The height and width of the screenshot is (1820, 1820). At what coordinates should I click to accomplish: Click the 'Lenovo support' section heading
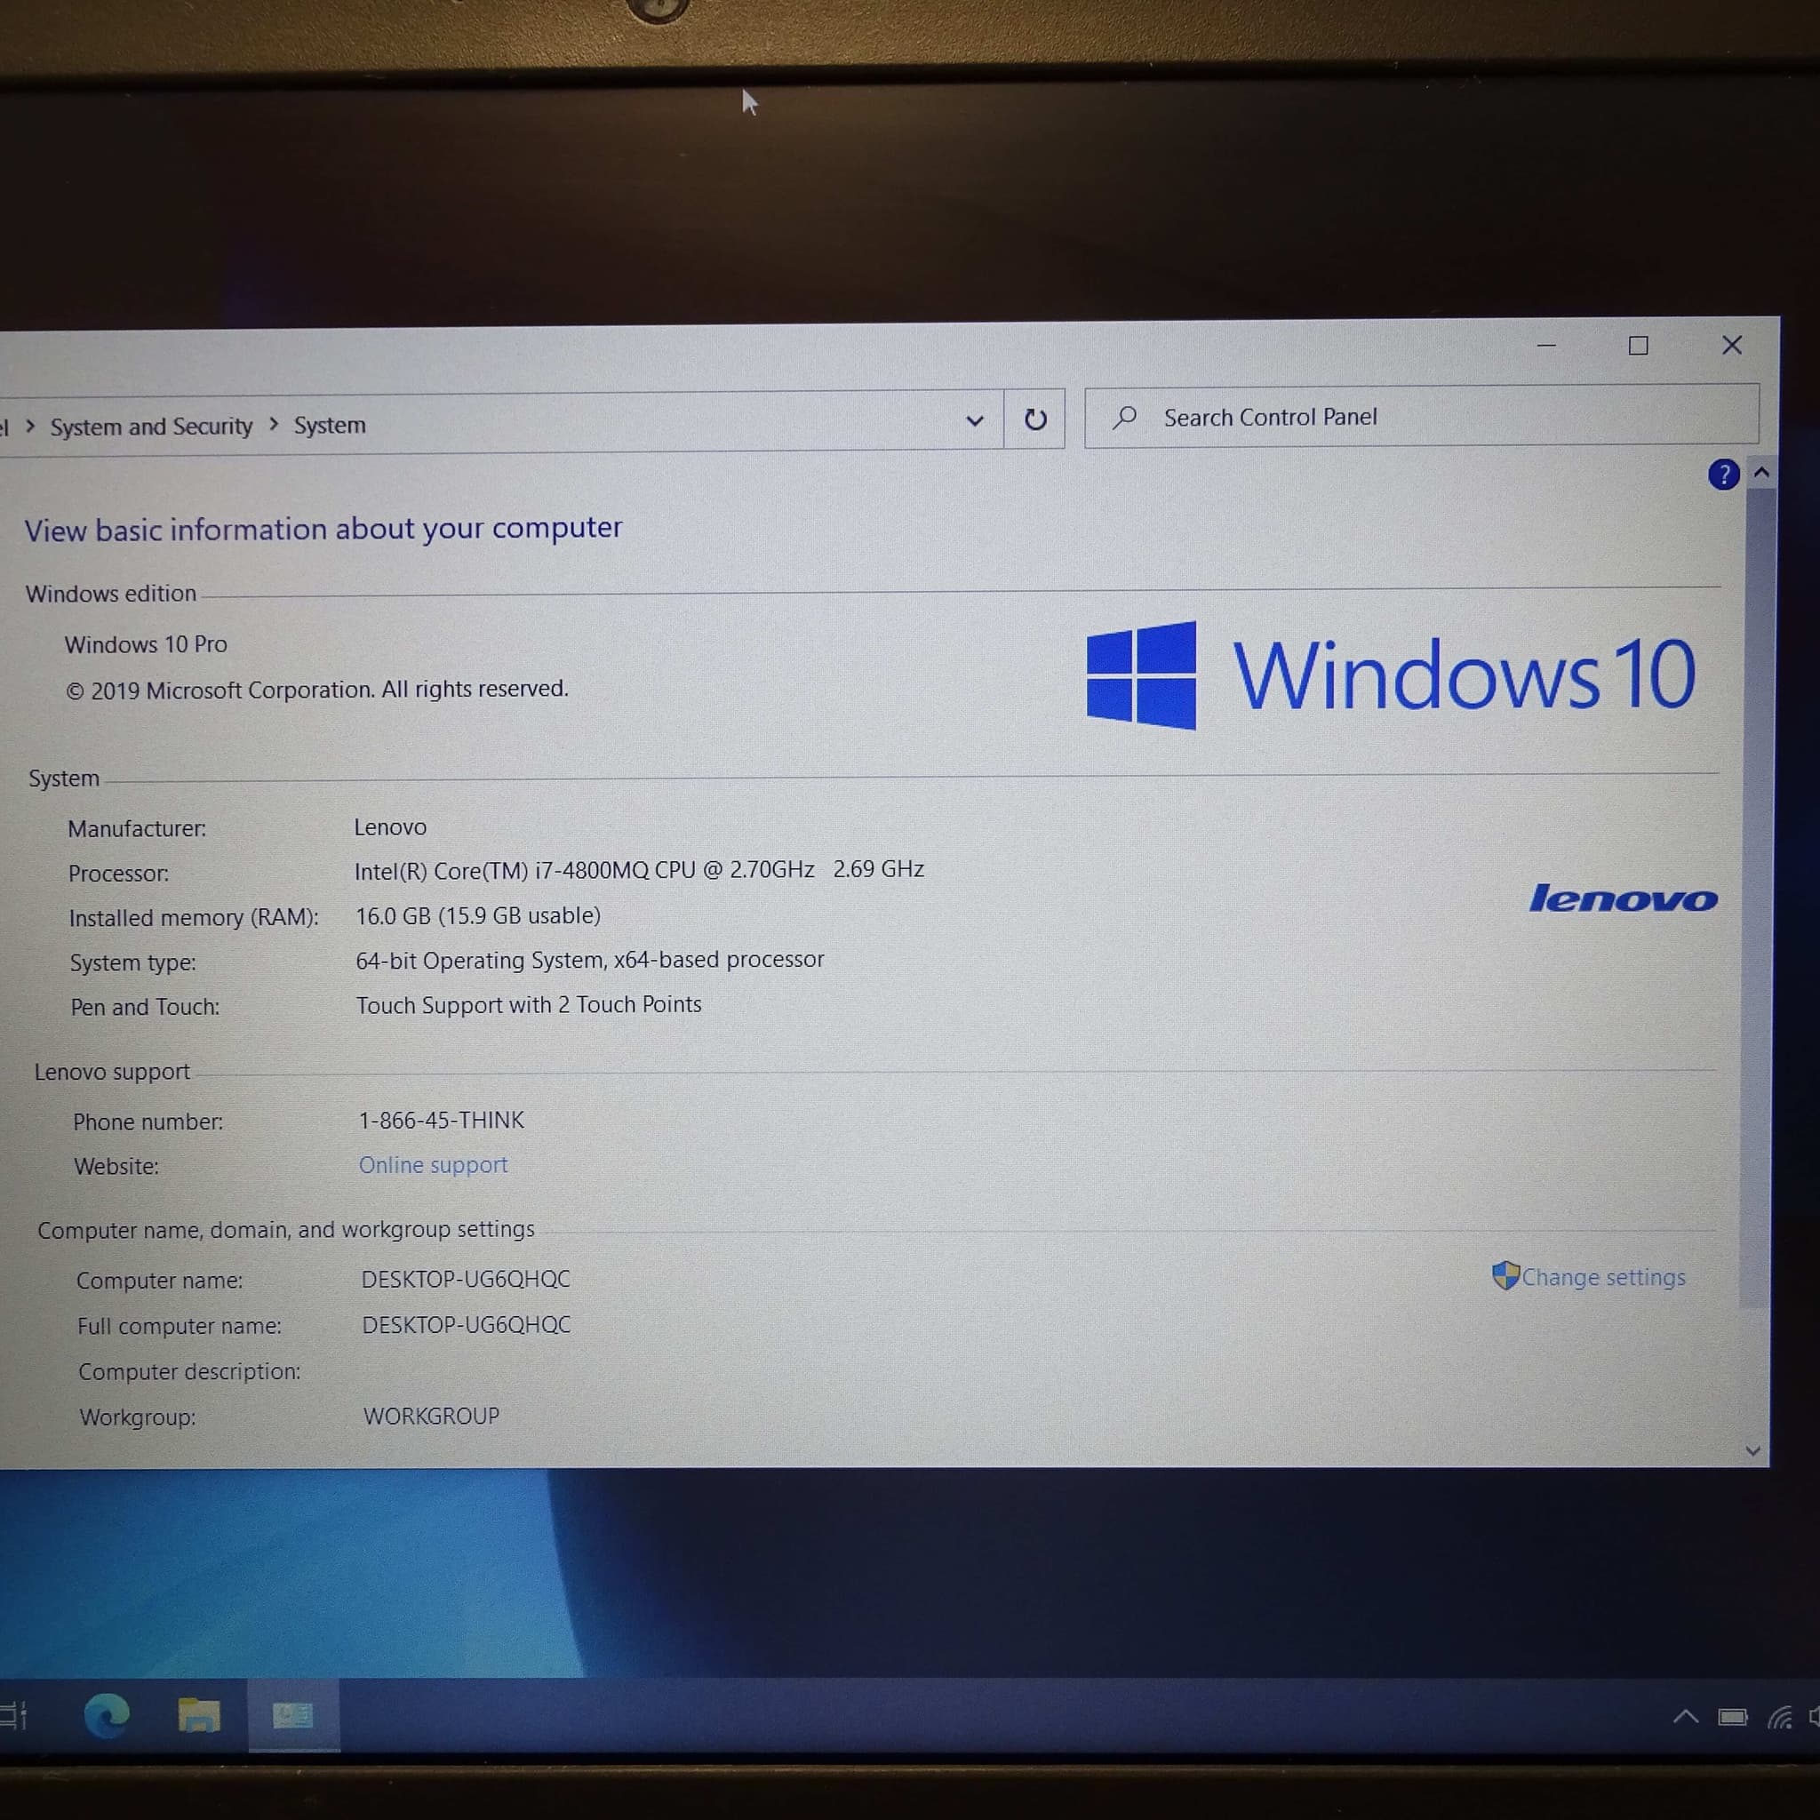[x=112, y=1072]
